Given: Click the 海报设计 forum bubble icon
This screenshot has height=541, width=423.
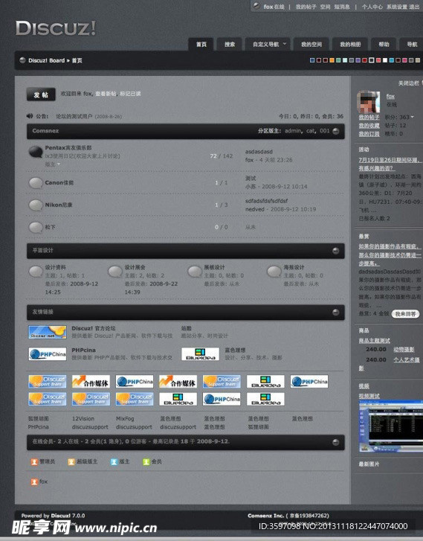Looking at the screenshot, I should [274, 272].
